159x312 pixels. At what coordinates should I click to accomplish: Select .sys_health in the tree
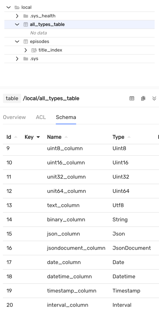pos(43,16)
